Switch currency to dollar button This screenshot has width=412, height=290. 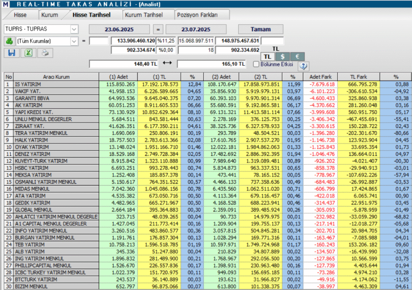coord(282,57)
